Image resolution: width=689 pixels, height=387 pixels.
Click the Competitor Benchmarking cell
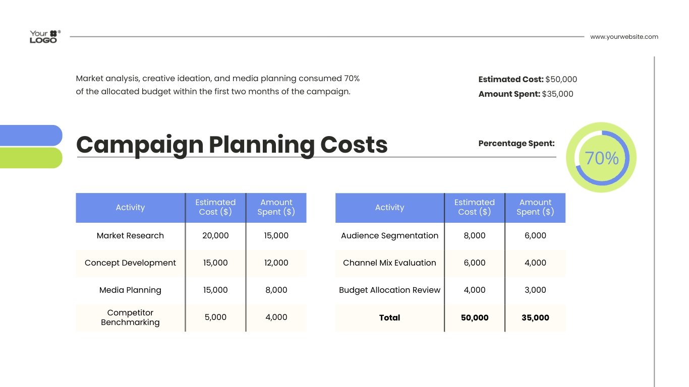click(130, 317)
